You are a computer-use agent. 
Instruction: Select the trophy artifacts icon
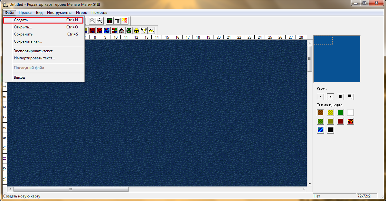pos(144,31)
